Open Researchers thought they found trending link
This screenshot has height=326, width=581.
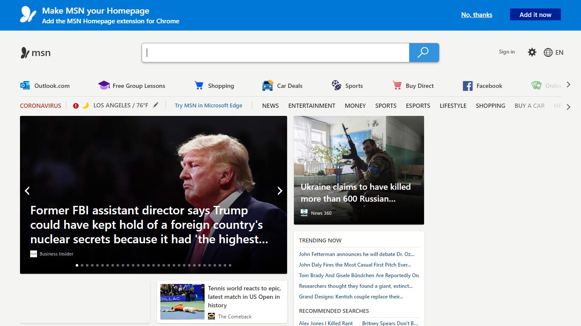pos(356,286)
